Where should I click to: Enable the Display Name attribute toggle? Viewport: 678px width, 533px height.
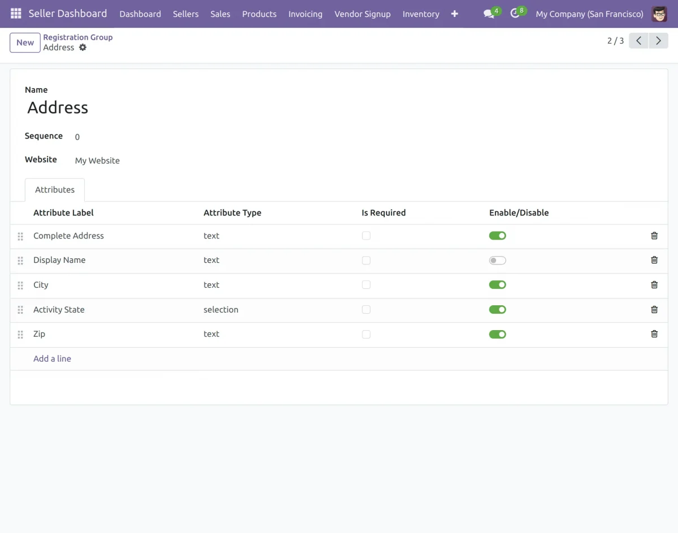point(497,261)
